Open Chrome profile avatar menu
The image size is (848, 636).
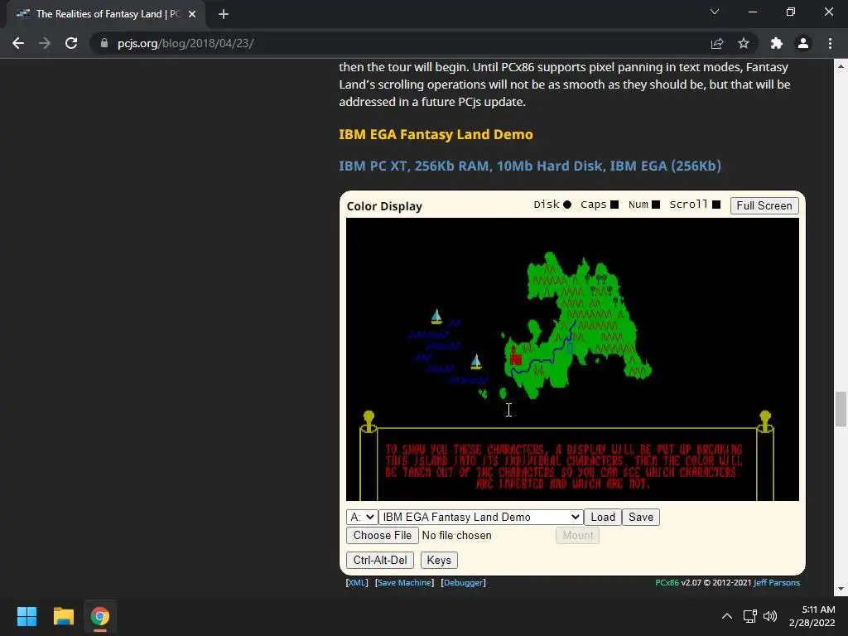[803, 43]
